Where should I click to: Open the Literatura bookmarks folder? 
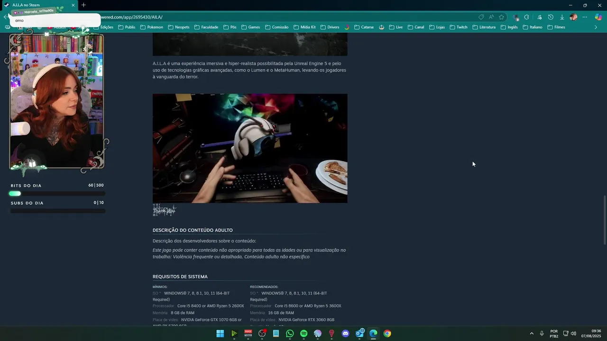(484, 27)
